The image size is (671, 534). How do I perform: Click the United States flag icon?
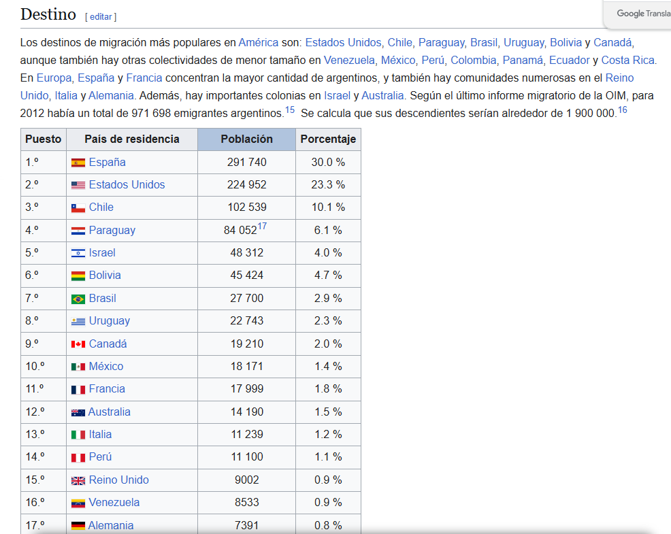coord(78,185)
